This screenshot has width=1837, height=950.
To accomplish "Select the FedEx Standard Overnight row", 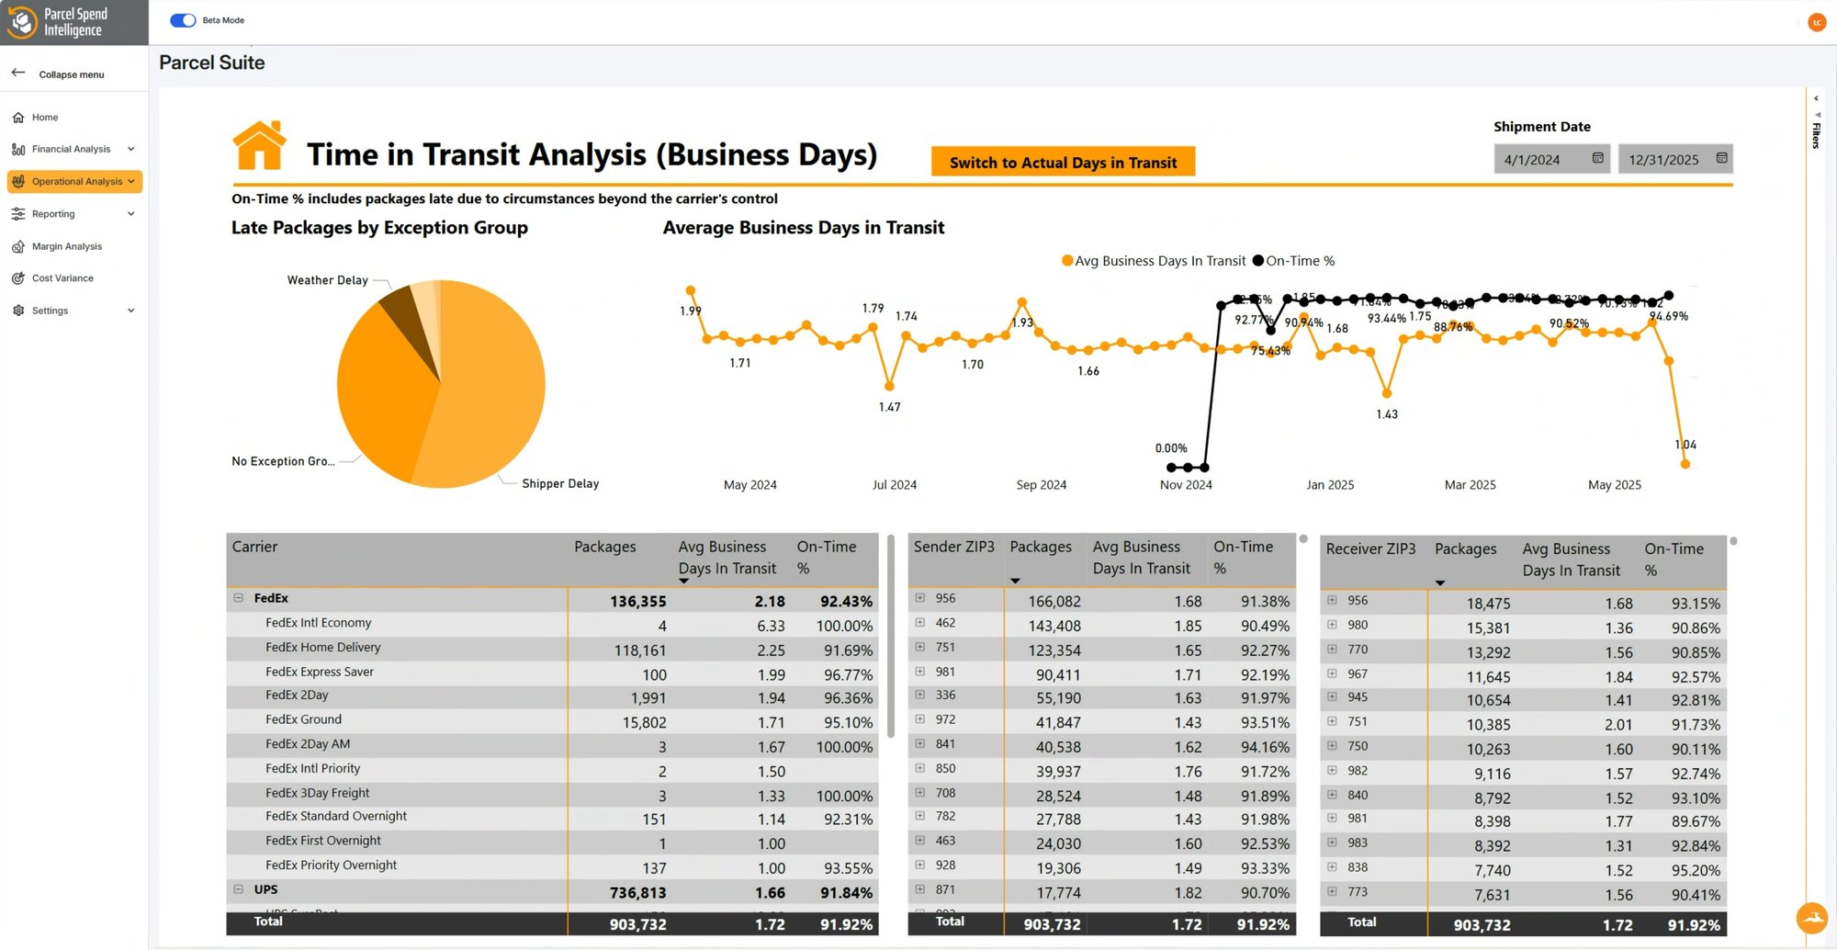I will [552, 818].
